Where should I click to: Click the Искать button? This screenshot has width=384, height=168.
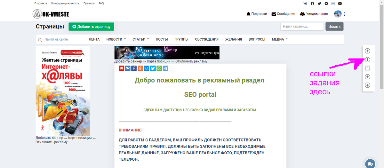334,27
